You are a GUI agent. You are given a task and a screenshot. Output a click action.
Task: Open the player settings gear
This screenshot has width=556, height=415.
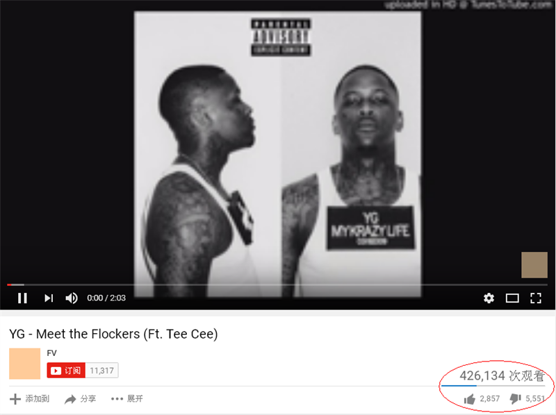pos(489,298)
